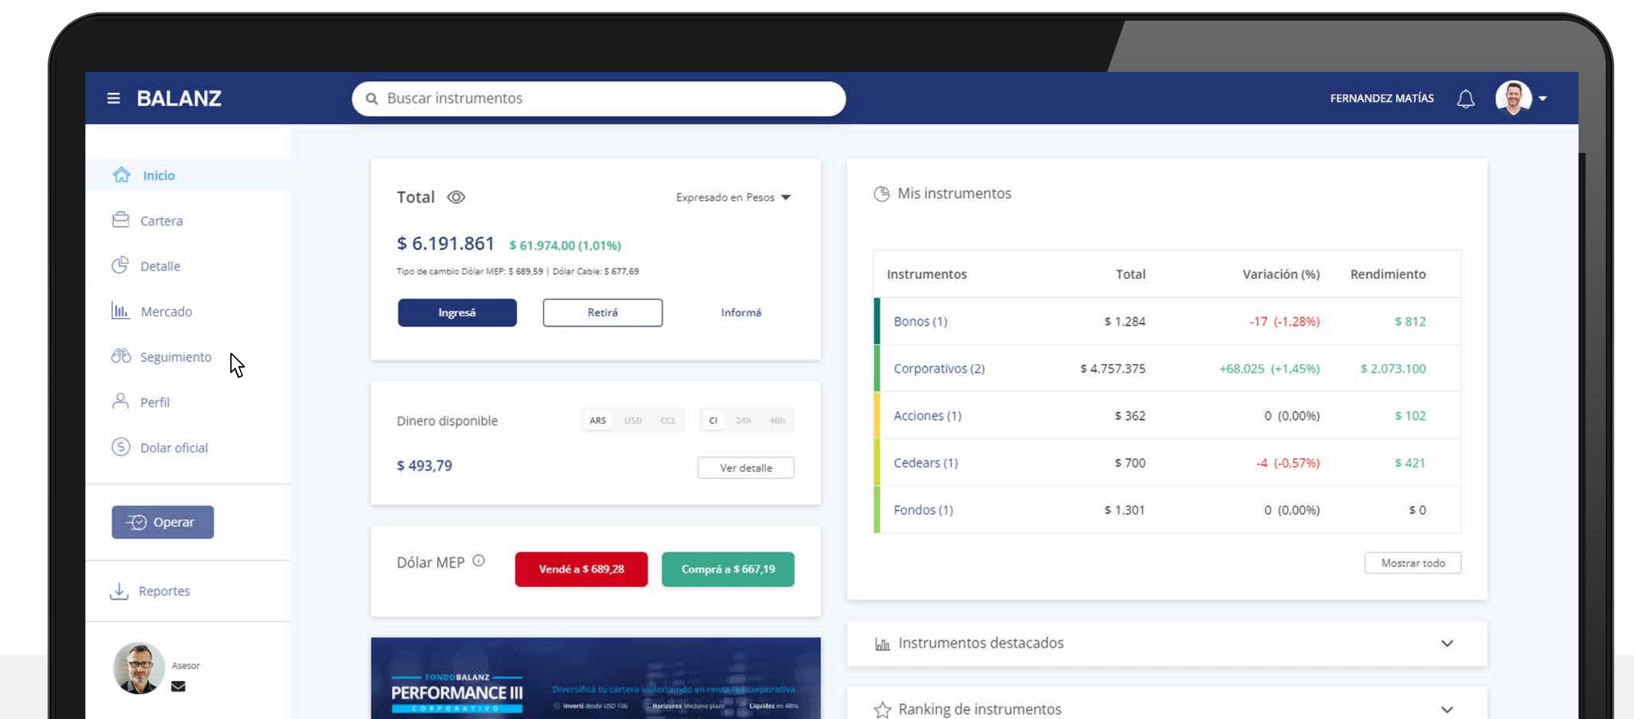The width and height of the screenshot is (1634, 719).
Task: Focus the Buscar instrumentos search field
Action: tap(599, 99)
